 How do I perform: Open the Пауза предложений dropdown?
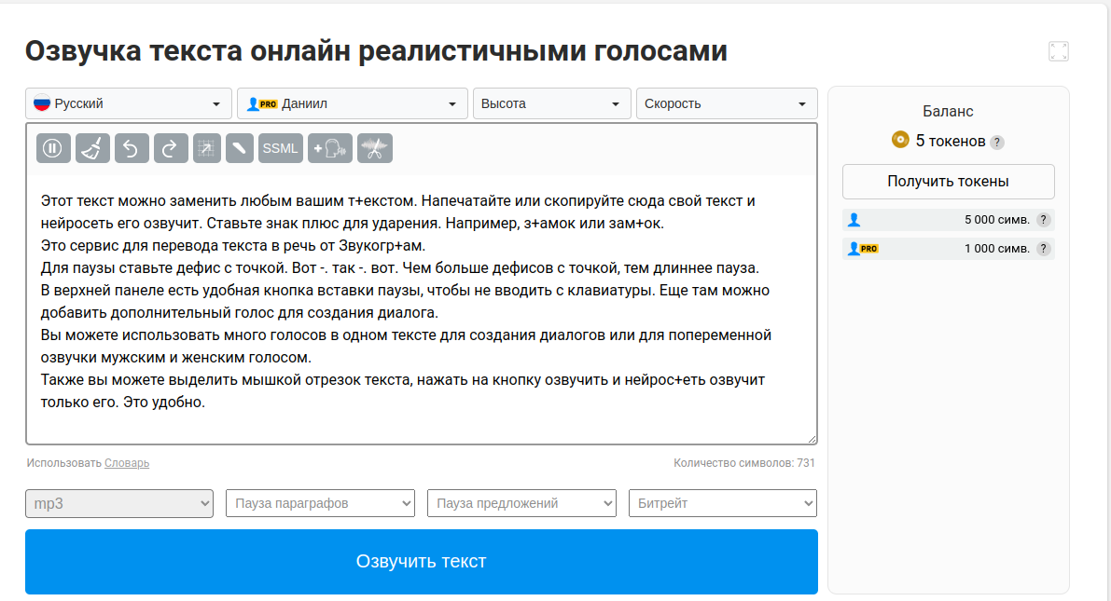point(521,503)
